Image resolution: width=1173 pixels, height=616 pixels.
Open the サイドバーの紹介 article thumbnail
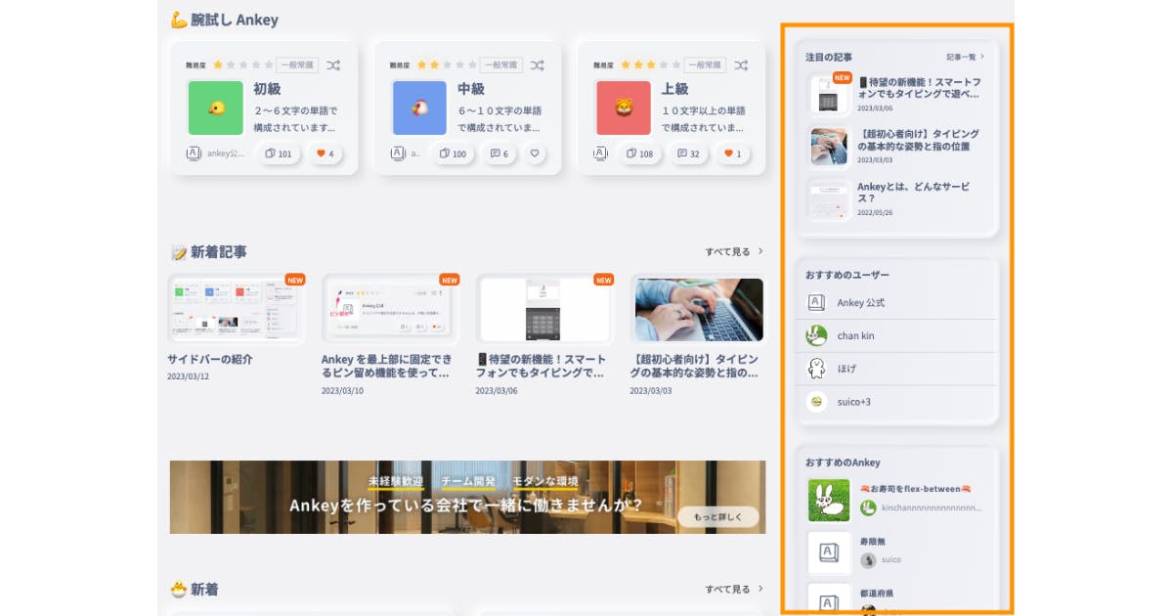click(236, 310)
